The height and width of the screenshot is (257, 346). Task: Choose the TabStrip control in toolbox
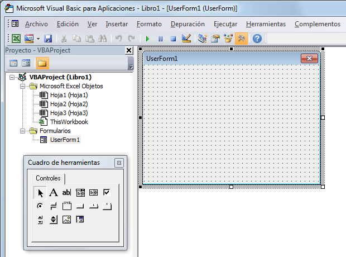94,206
